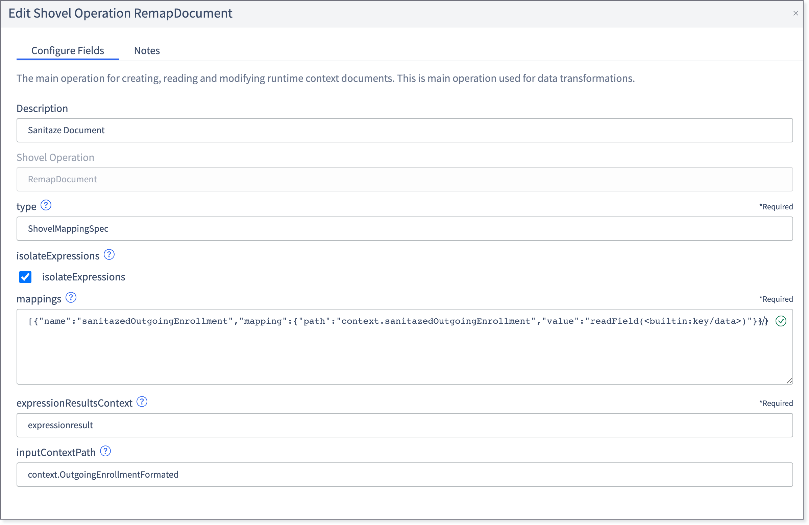Image resolution: width=809 pixels, height=525 pixels.
Task: Click the dialog title Edit Shovel Operation RemapDocument
Action: click(120, 13)
